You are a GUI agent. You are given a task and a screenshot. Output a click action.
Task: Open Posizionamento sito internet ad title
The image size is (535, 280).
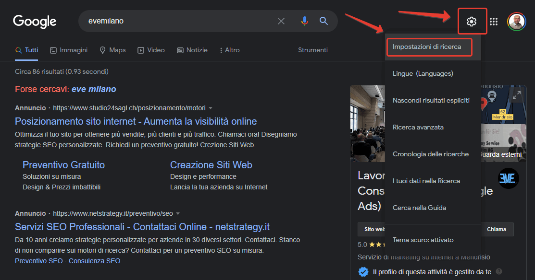[x=136, y=121]
